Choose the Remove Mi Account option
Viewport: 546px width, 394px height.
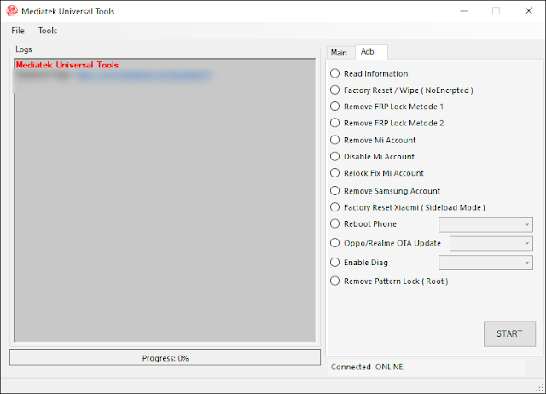click(373, 140)
